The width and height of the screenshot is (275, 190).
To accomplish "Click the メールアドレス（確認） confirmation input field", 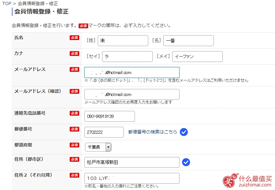I will (132, 94).
